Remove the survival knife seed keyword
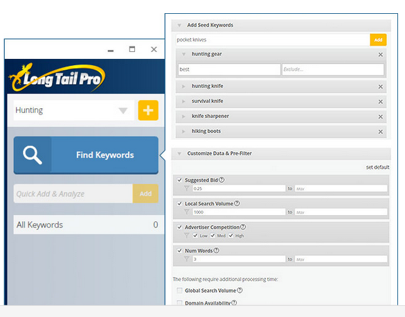Image resolution: width=405 pixels, height=317 pixels. click(x=381, y=102)
